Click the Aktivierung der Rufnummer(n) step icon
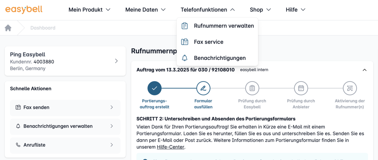 (350, 88)
